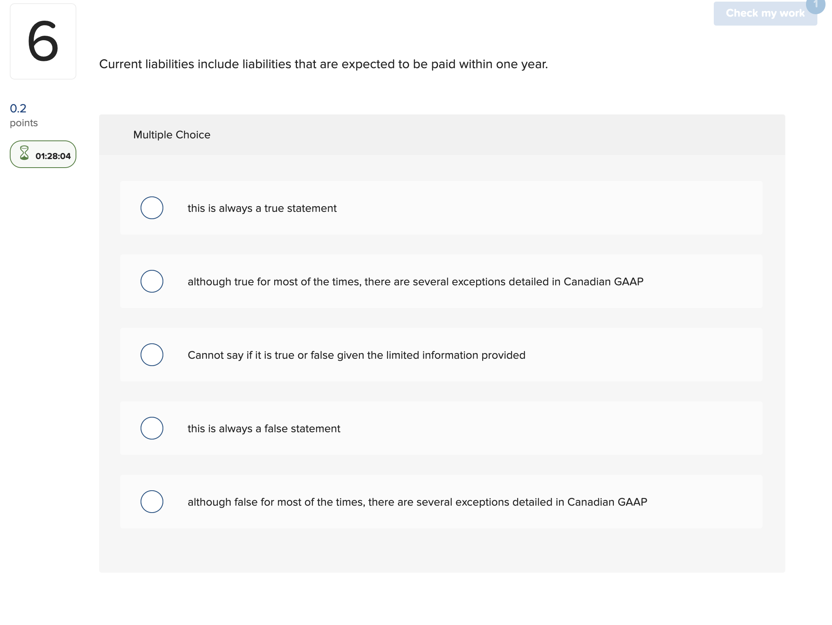
Task: Click the "points" label under 0.2
Action: 23,123
